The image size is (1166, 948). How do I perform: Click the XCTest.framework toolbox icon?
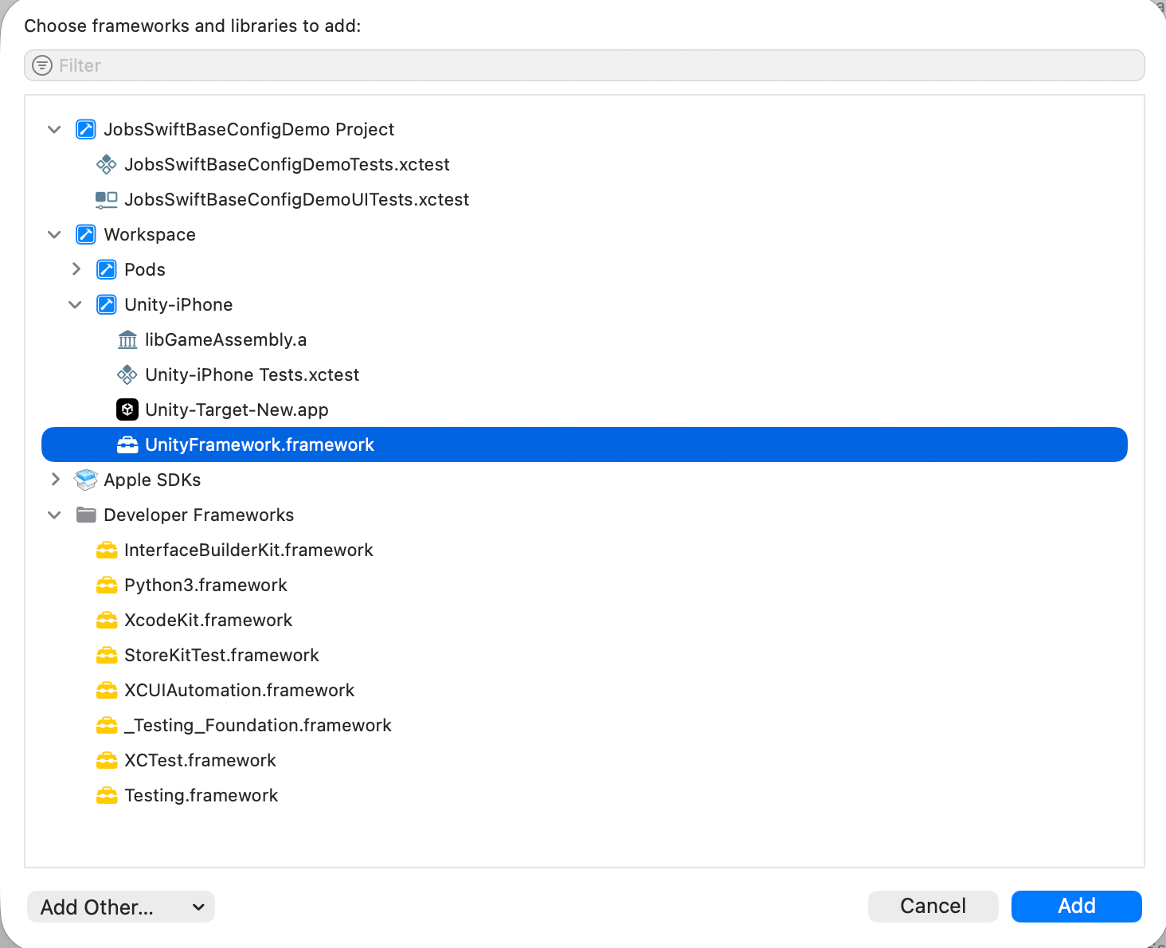tap(106, 760)
